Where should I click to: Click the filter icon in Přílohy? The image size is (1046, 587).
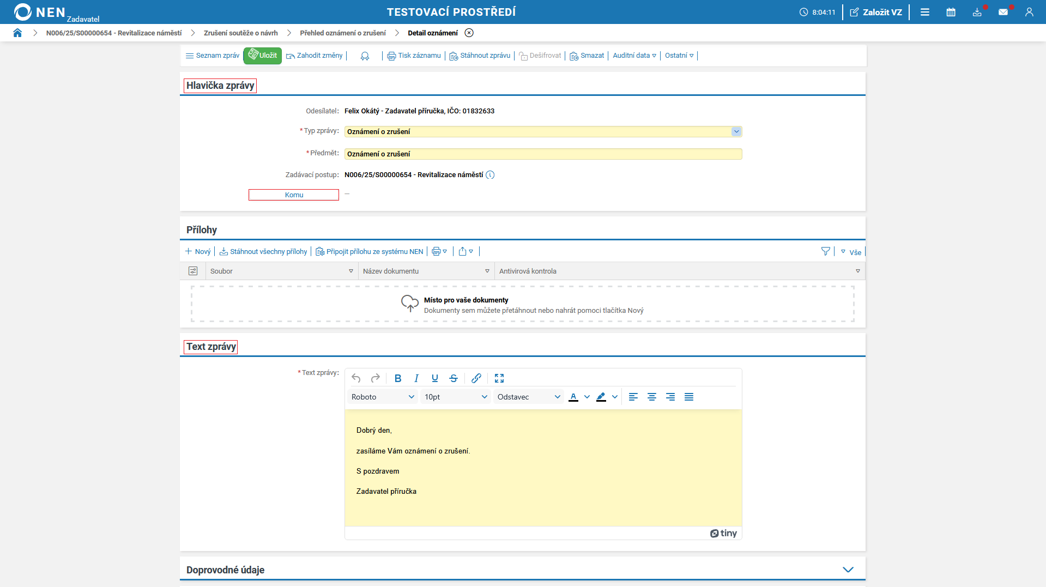click(x=825, y=251)
